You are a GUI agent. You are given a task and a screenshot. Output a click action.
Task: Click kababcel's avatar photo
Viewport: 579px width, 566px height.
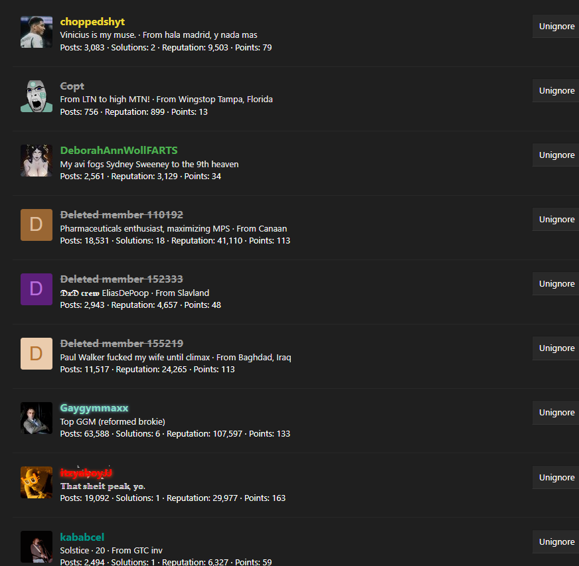[36, 547]
